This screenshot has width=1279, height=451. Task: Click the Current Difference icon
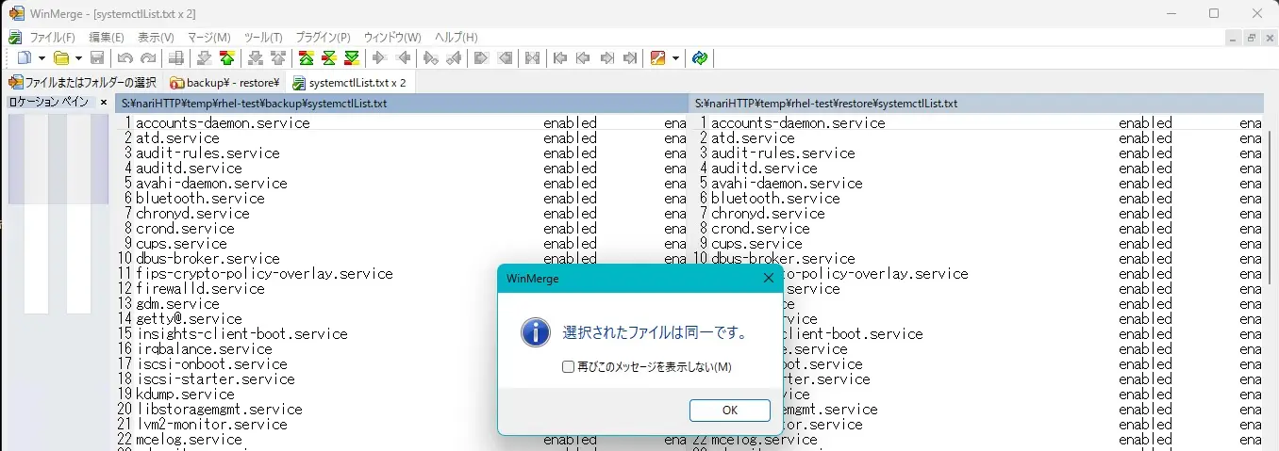coord(328,58)
